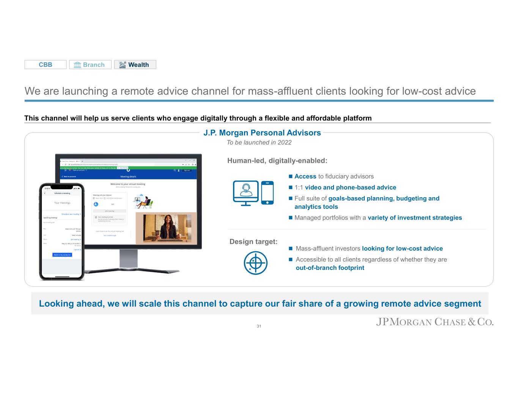Click the large smartphone icon beside the advisor monitor
Image resolution: width=518 pixels, height=400 pixels.
[267, 193]
